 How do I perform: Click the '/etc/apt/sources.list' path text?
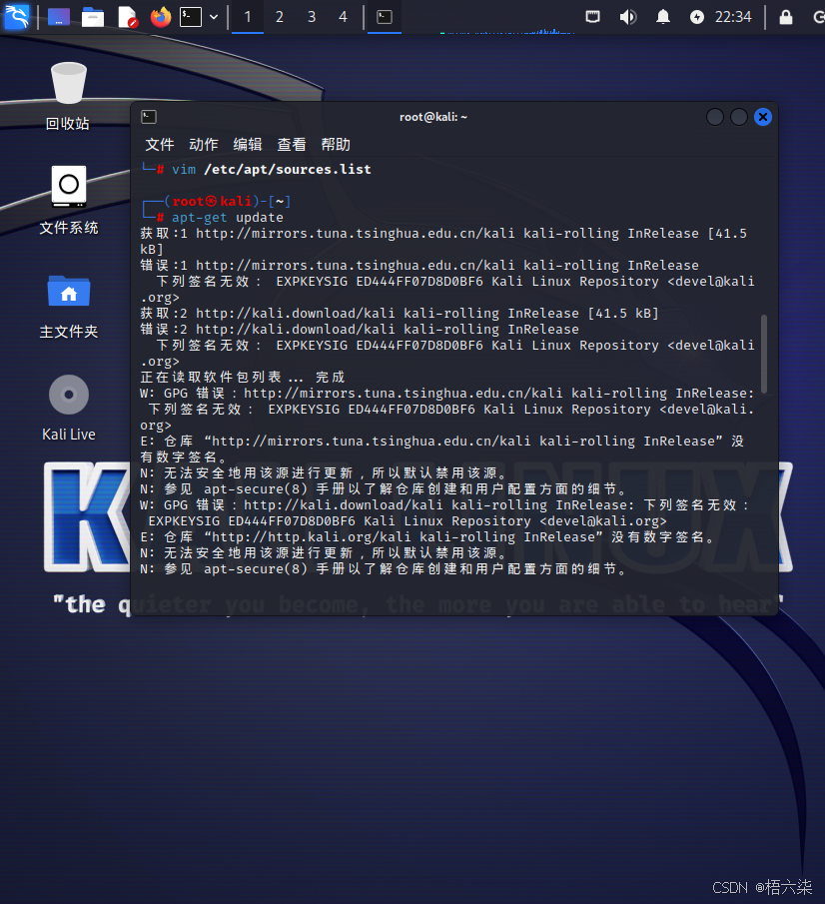(x=287, y=170)
